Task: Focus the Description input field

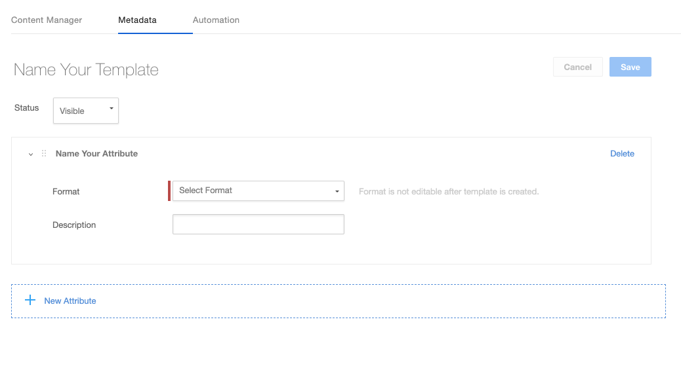Action: (258, 225)
